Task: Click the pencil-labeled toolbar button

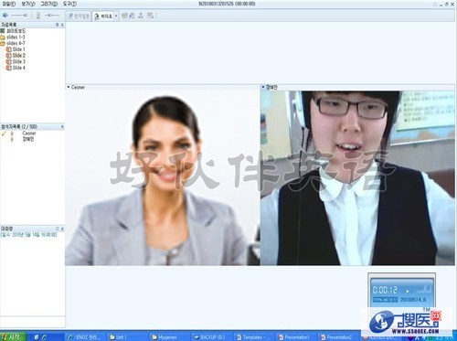Action: [79, 16]
